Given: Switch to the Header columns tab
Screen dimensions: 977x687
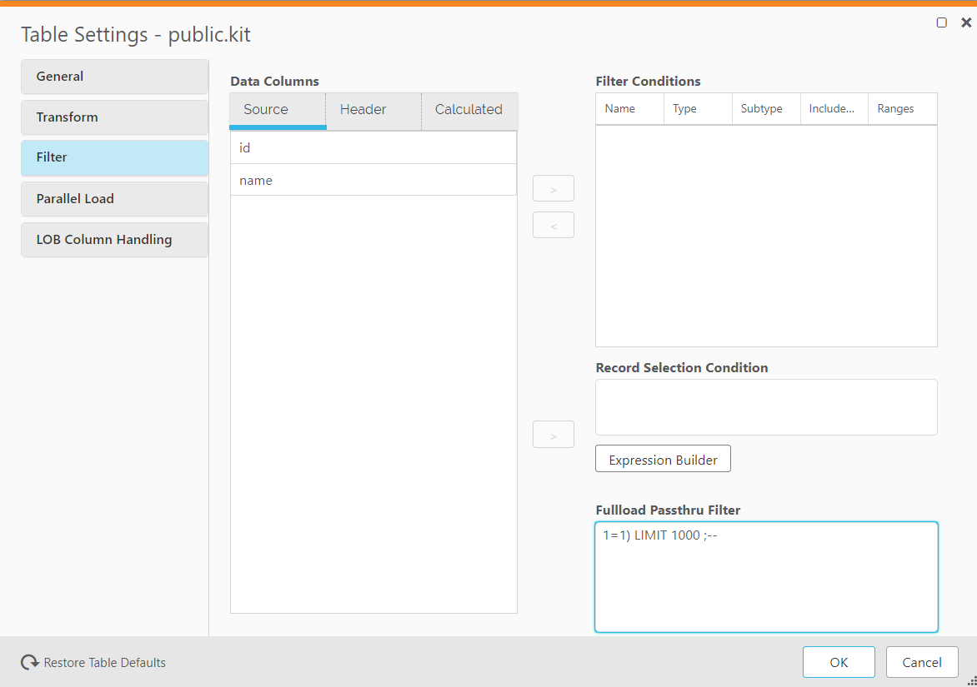Looking at the screenshot, I should [x=363, y=110].
